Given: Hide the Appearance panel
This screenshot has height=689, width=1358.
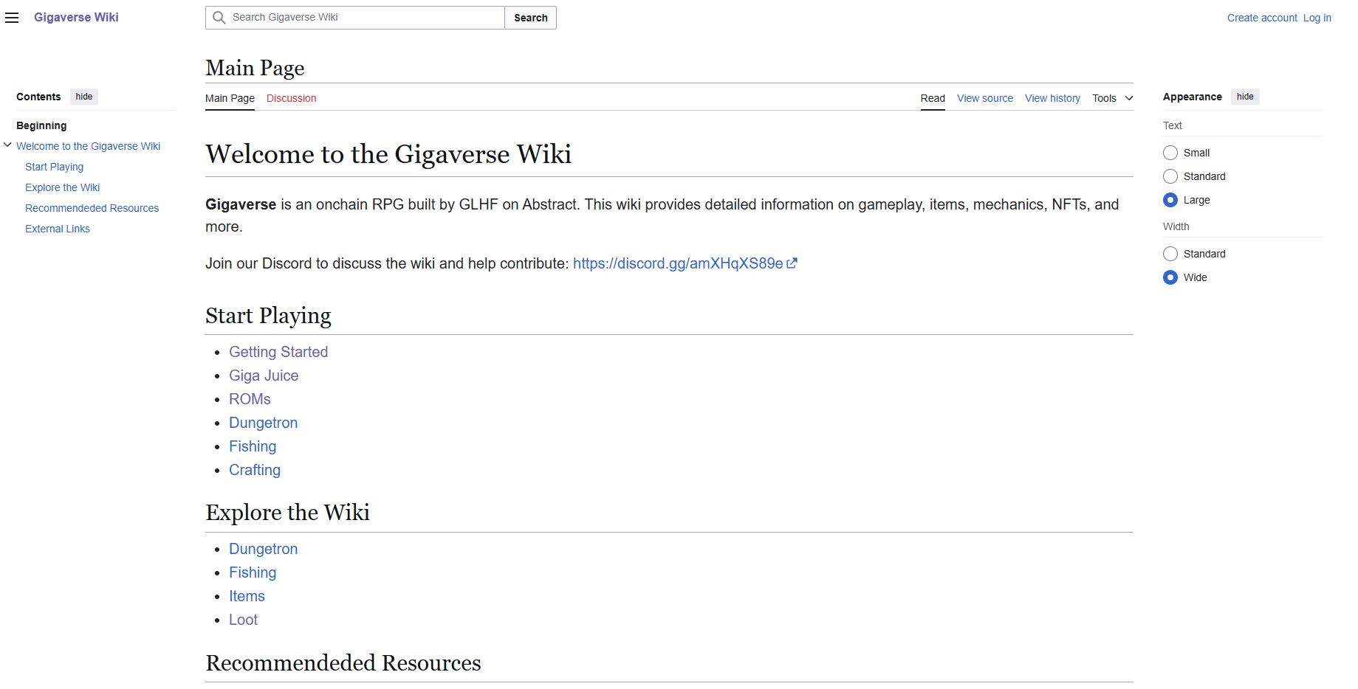Looking at the screenshot, I should (1244, 97).
